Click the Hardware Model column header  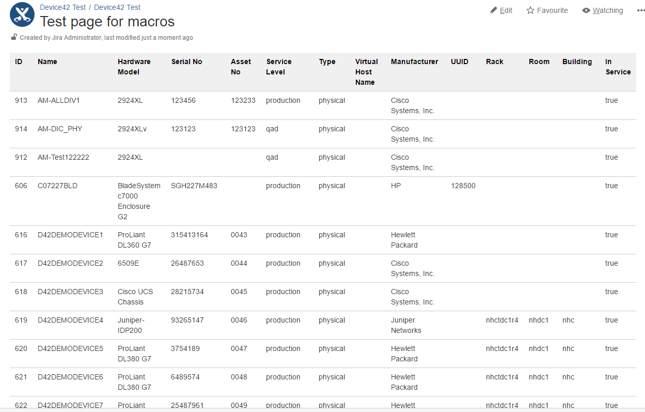(134, 67)
